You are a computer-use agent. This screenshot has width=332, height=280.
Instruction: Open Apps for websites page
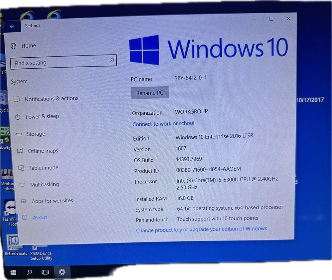tap(52, 201)
